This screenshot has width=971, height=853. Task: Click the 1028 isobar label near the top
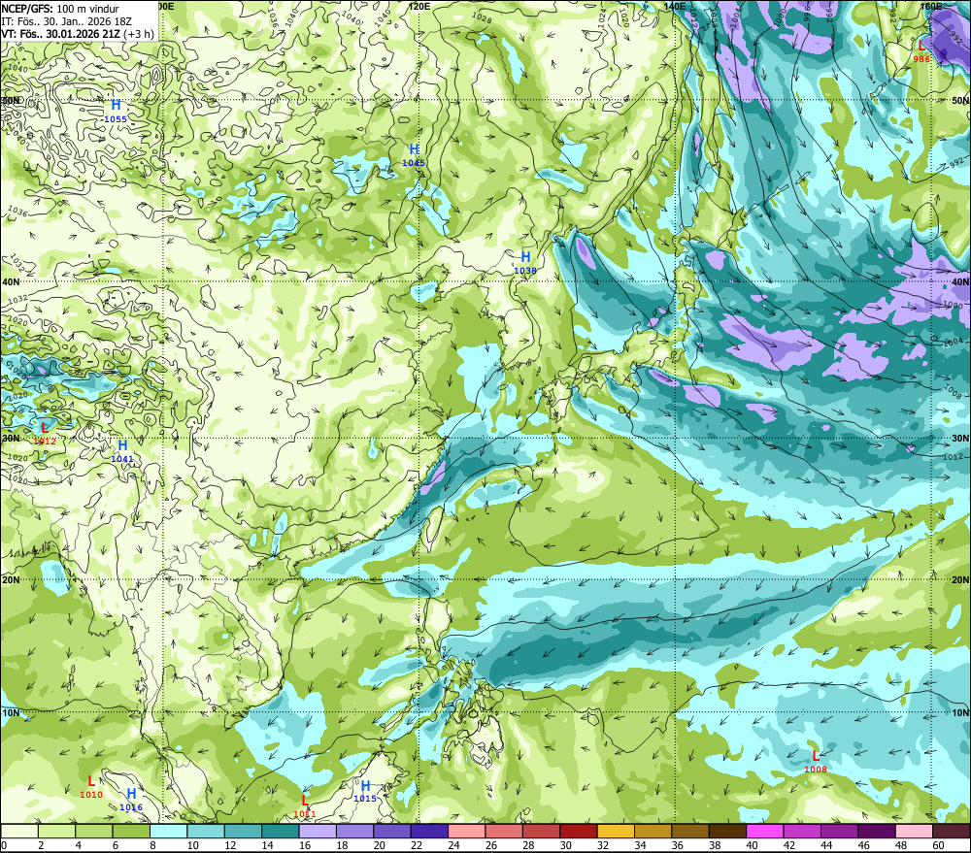(482, 19)
